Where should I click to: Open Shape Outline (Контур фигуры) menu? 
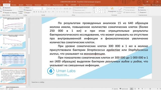coord(129,10)
